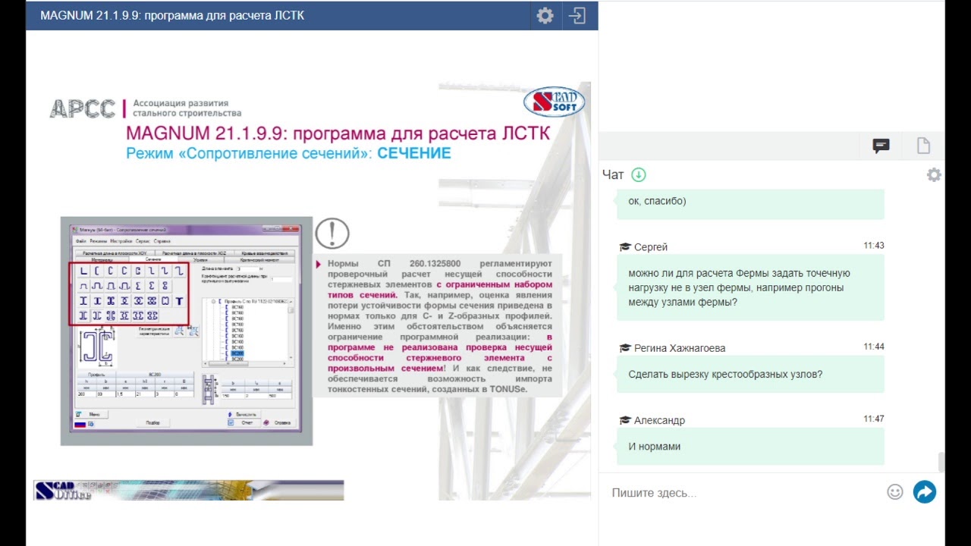This screenshot has height=546, width=971.
Task: Open the documents panel icon
Action: point(923,146)
